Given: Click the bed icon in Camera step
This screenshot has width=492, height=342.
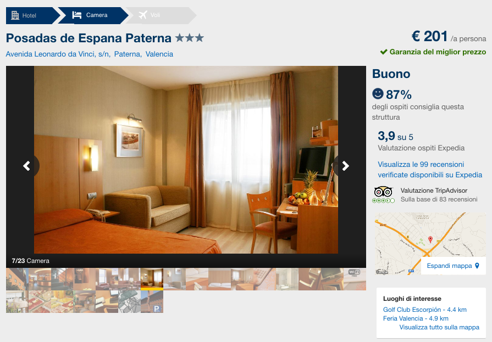Looking at the screenshot, I should point(77,15).
